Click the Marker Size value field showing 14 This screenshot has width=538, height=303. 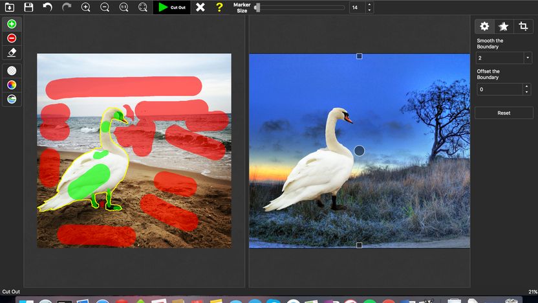coord(358,7)
